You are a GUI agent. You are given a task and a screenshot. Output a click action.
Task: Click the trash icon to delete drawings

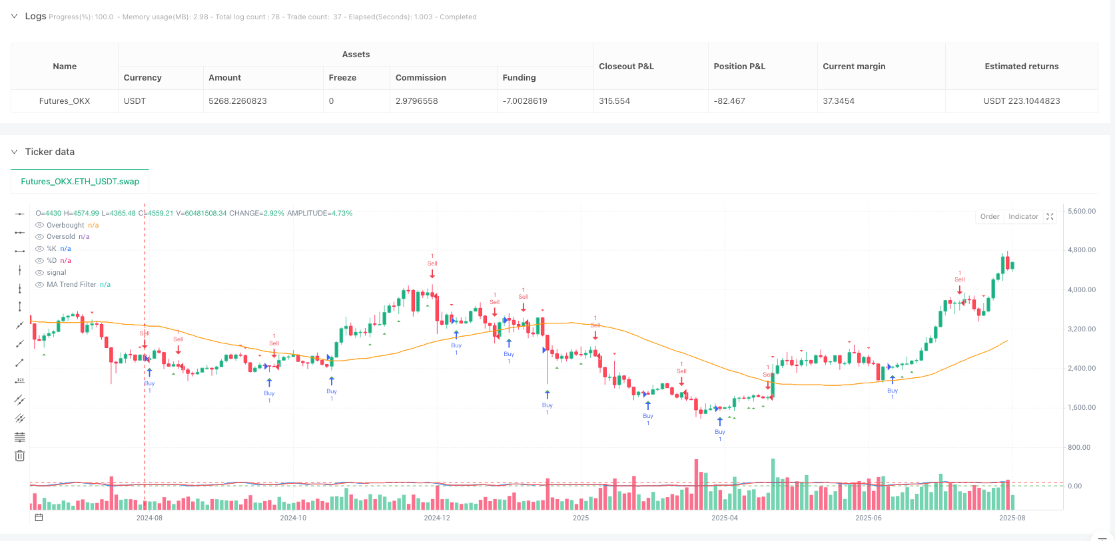(20, 456)
